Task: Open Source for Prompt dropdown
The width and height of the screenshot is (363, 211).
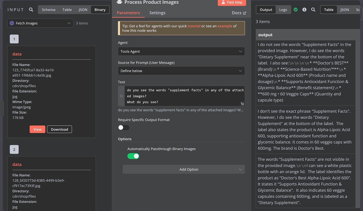Action: coord(181,71)
